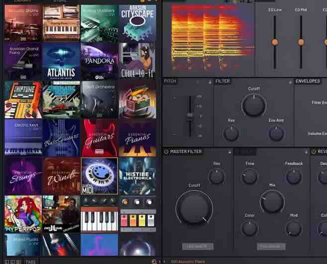The width and height of the screenshot is (327, 264).
Task: Select the Orchestra pack thumbnail
Action: coord(99,99)
